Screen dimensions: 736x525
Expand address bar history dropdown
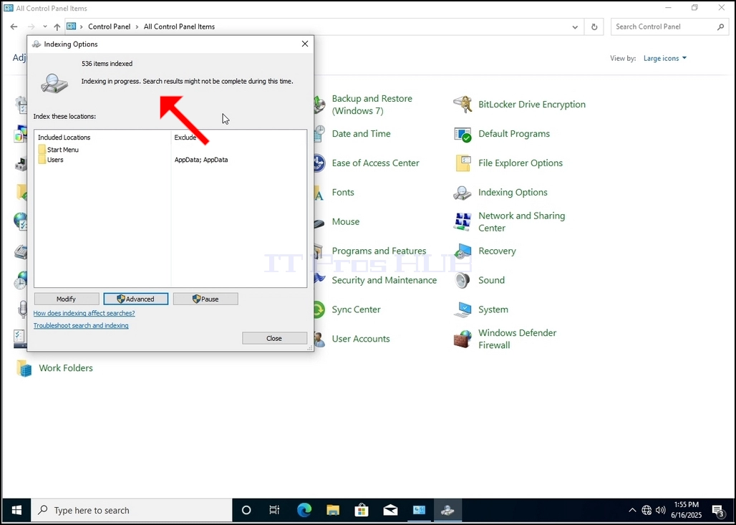pyautogui.click(x=575, y=27)
